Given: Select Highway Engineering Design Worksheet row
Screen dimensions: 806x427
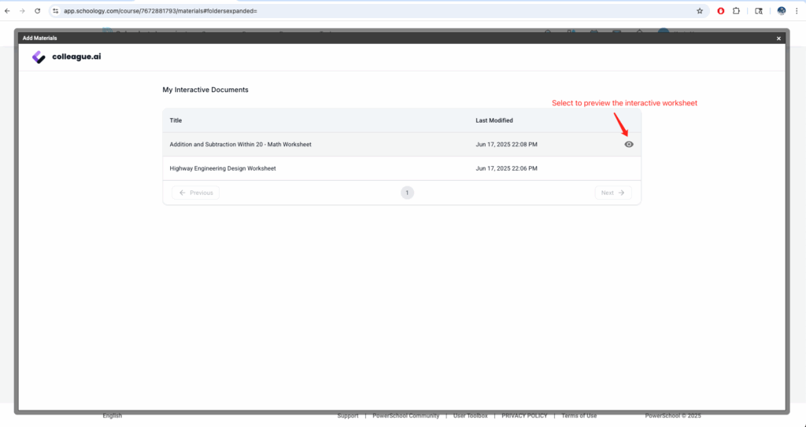Looking at the screenshot, I should 223,168.
